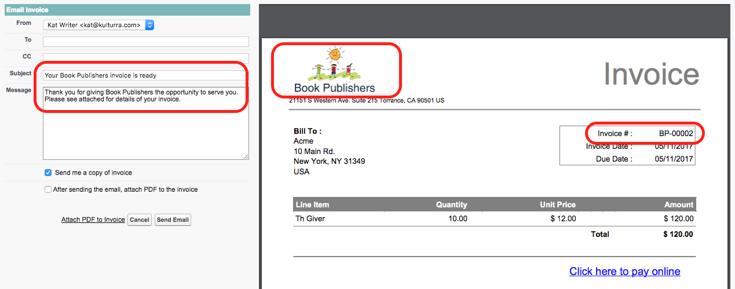Image resolution: width=735 pixels, height=289 pixels.
Task: Click the Attach PDF to Invoice link
Action: (93, 220)
